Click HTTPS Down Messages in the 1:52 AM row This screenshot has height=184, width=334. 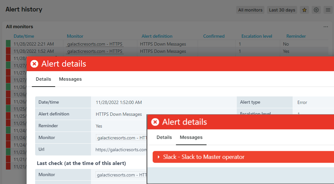coord(163,51)
